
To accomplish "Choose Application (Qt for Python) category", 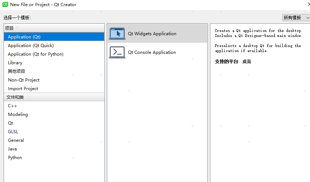I will 54,54.
